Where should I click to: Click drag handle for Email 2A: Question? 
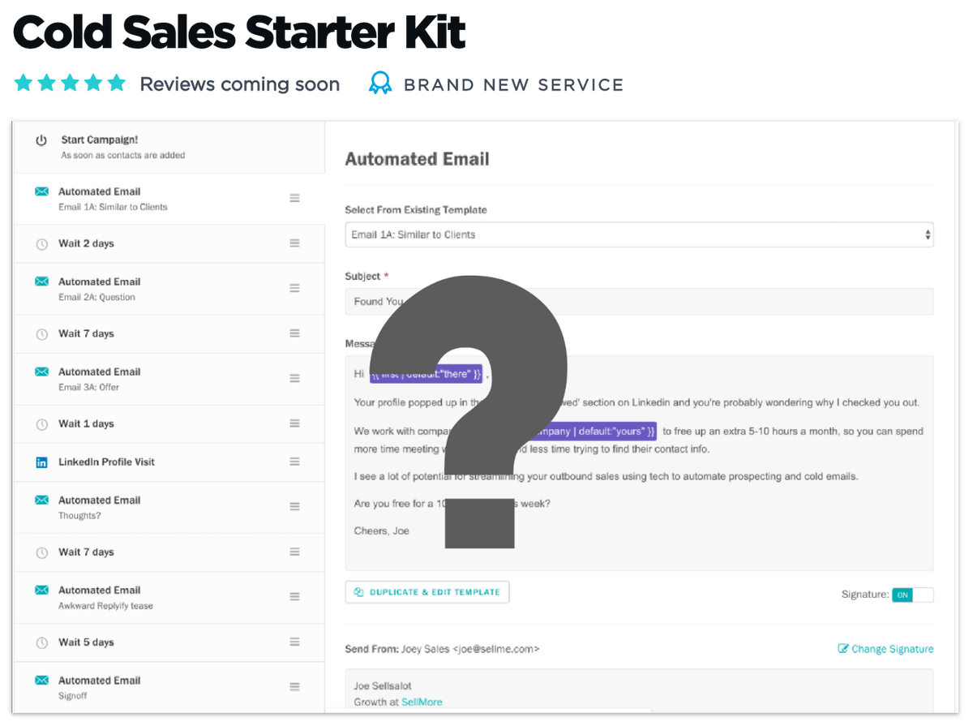[x=294, y=288]
